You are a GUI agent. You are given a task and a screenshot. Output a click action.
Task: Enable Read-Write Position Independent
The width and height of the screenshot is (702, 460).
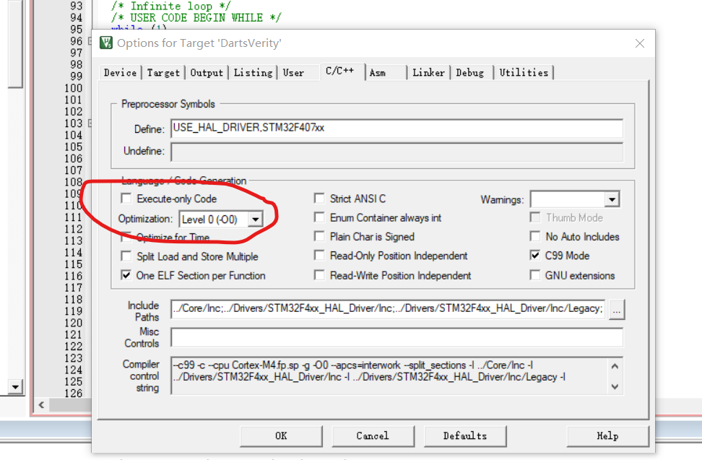(319, 275)
